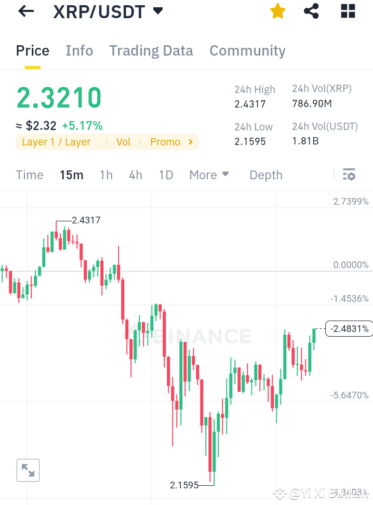Image resolution: width=373 pixels, height=505 pixels.
Task: Tap the -2.4831% price marker label
Action: 349,328
